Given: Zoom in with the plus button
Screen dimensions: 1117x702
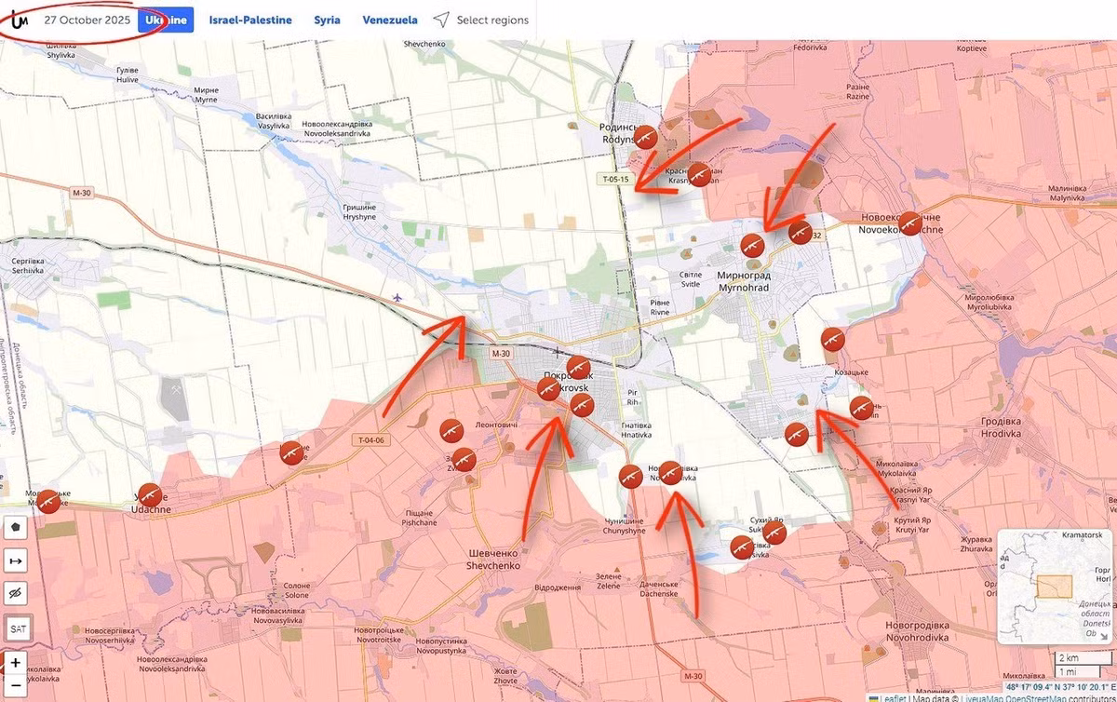Looking at the screenshot, I should click(x=16, y=663).
